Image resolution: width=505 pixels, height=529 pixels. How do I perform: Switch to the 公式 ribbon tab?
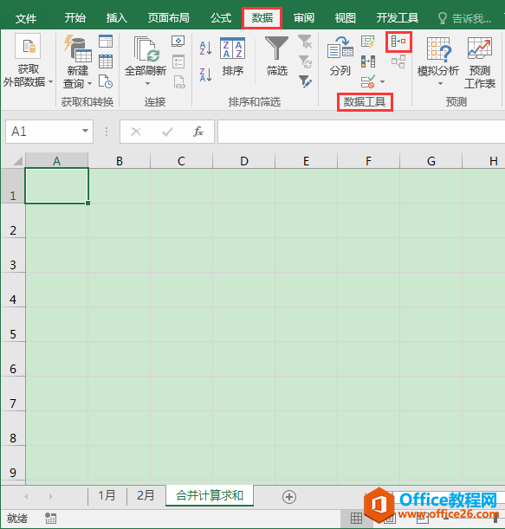point(221,18)
